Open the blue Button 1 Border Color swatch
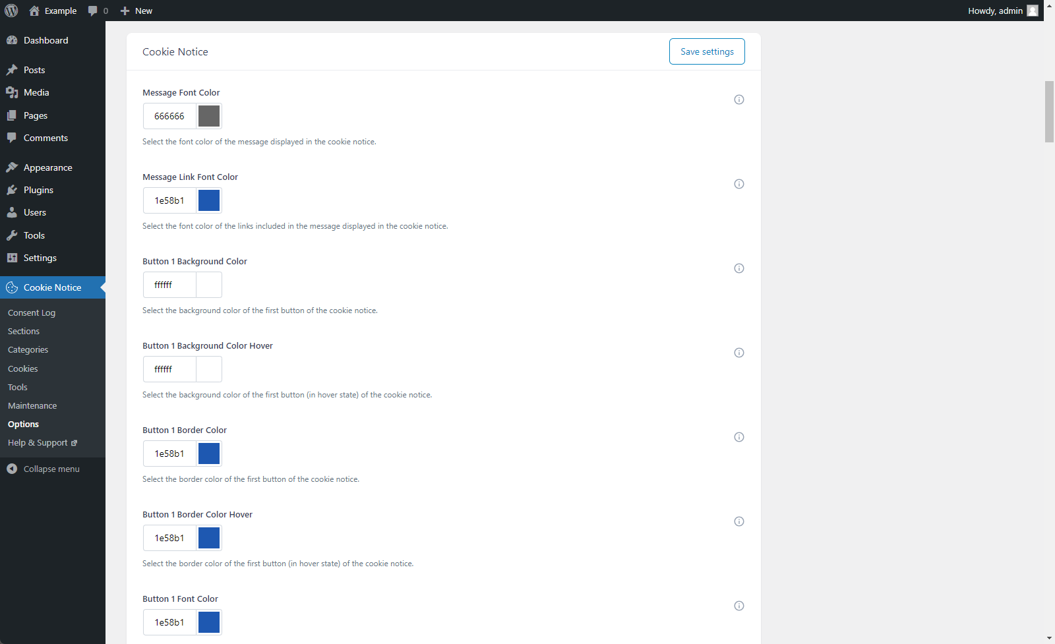Viewport: 1055px width, 644px height. pos(209,454)
